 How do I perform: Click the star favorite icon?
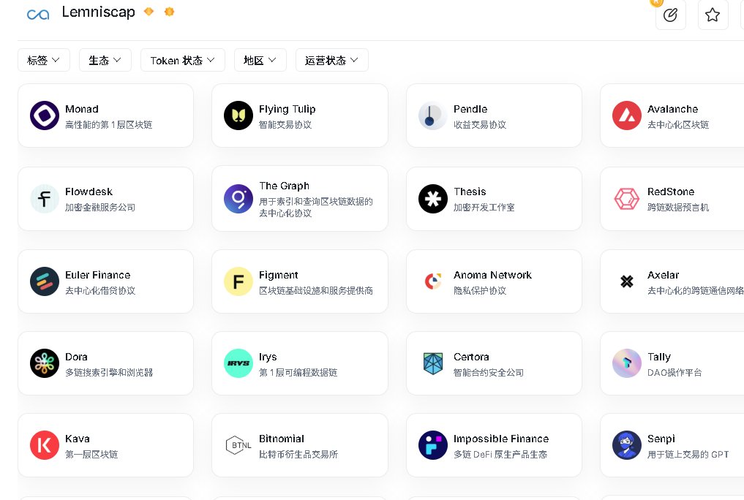pos(713,15)
